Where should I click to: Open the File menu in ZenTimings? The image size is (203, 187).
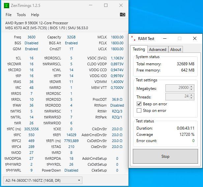(x=9, y=15)
